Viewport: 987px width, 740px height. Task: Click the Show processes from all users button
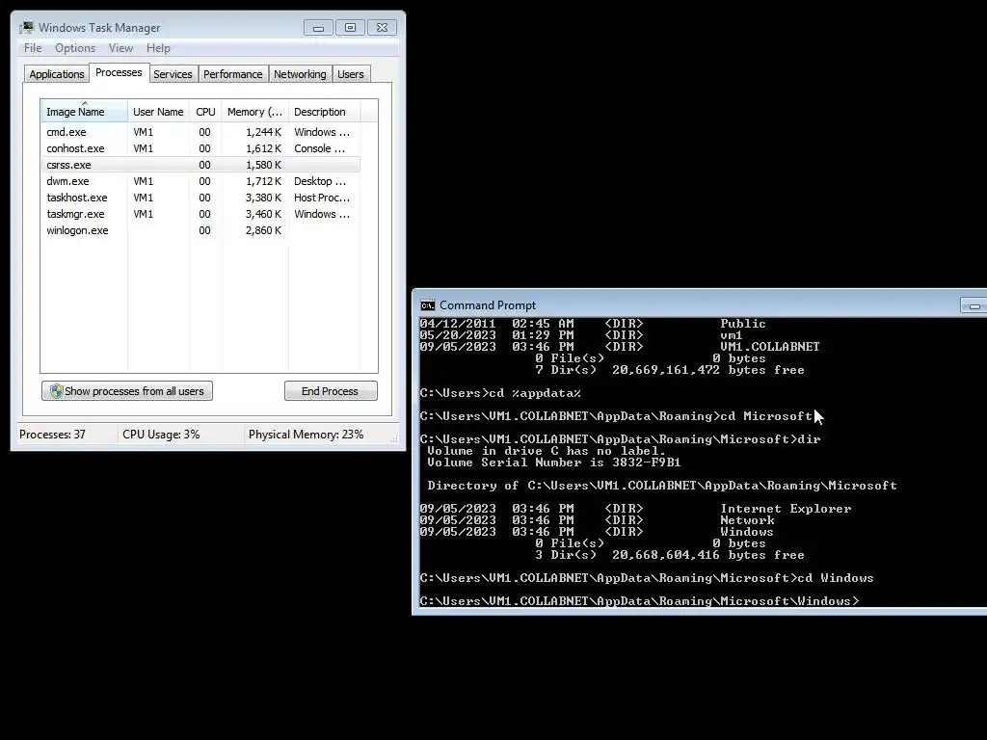(x=127, y=391)
